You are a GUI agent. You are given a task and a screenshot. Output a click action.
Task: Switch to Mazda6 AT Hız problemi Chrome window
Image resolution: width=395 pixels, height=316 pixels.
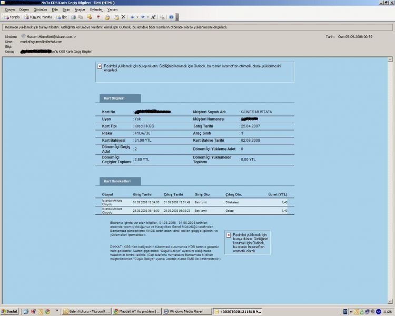(x=137, y=312)
